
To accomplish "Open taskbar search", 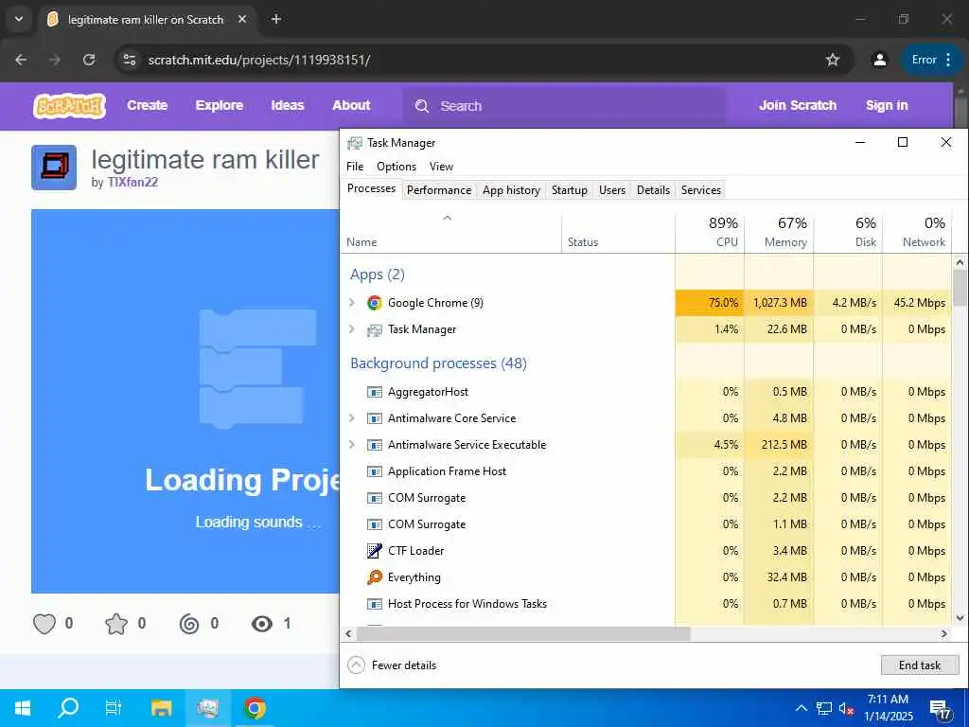I will tap(68, 708).
